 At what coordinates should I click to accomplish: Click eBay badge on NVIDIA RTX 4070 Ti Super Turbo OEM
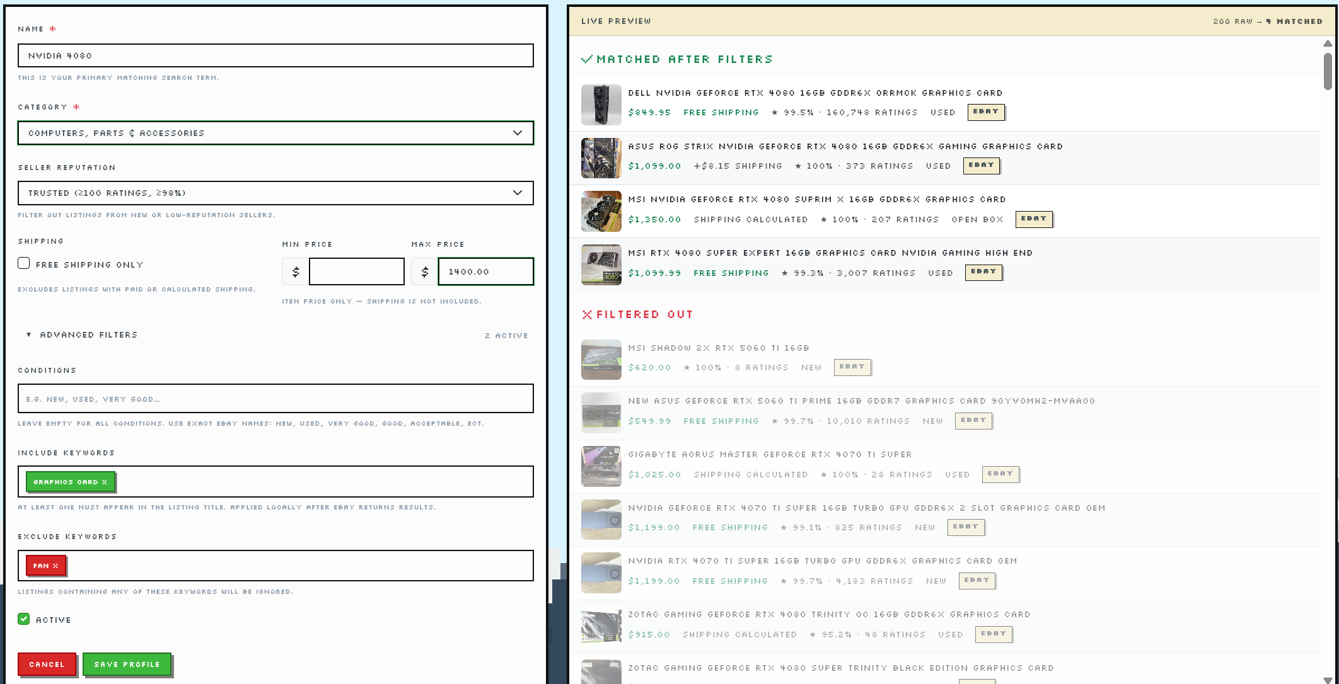977,580
